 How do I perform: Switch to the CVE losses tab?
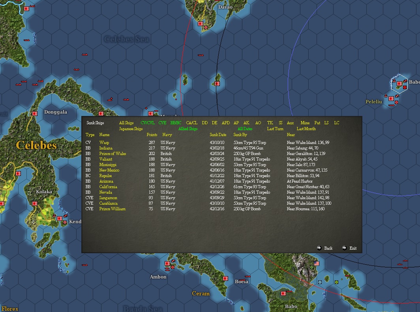click(x=162, y=123)
